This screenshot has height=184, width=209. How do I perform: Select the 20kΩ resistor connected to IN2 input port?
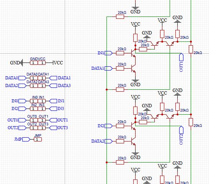120,126
